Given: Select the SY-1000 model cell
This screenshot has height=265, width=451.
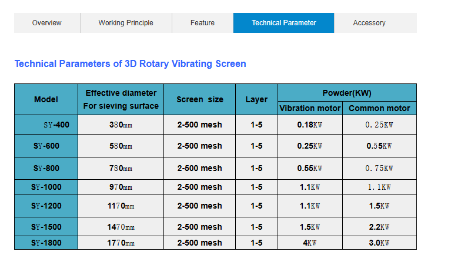Looking at the screenshot, I should 46,187.
